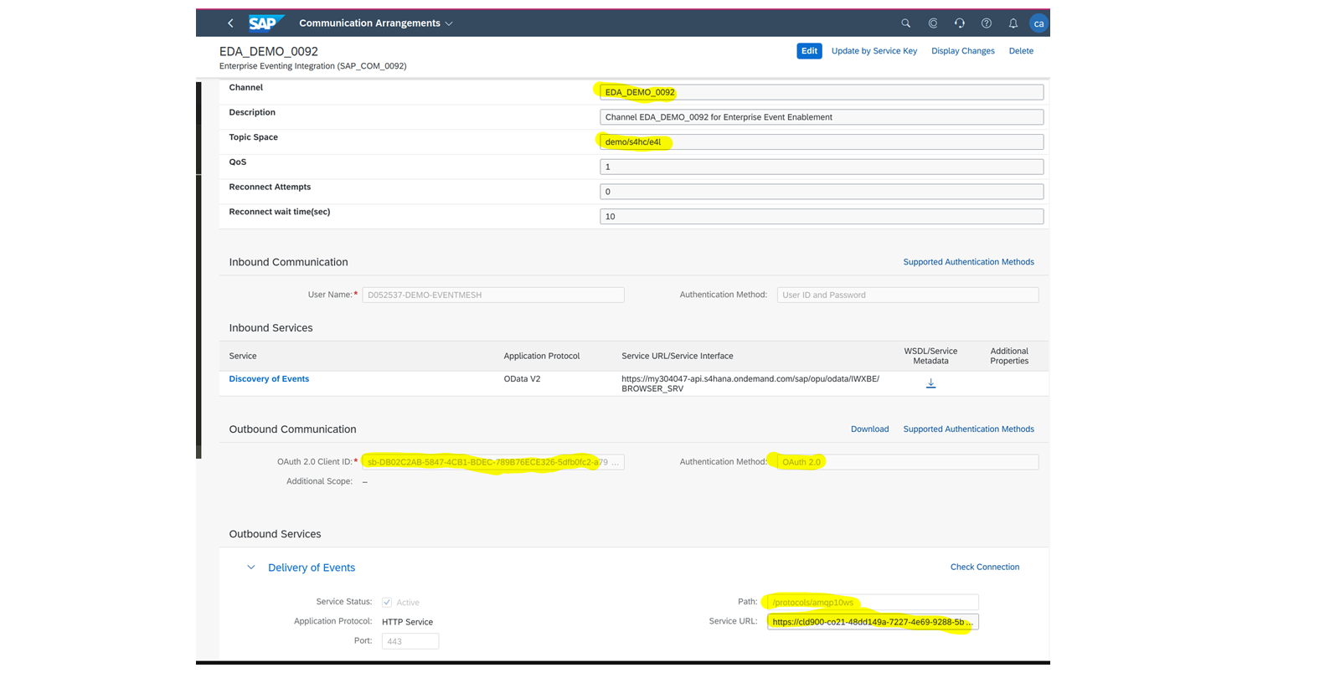
Task: Click the inbound User Name field
Action: coord(493,295)
